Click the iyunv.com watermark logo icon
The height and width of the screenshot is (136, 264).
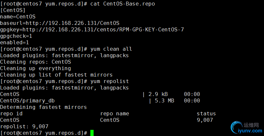coord(237,128)
